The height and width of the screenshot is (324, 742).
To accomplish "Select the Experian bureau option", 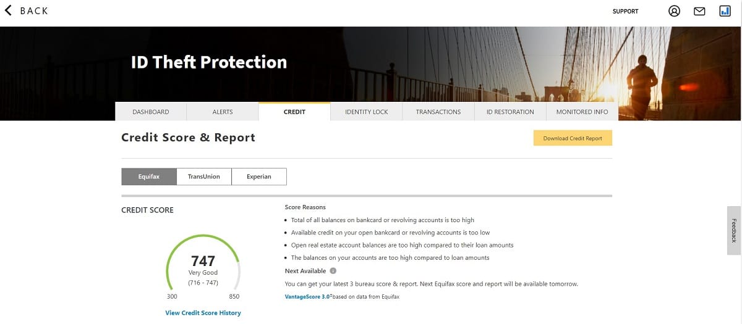I will click(259, 177).
